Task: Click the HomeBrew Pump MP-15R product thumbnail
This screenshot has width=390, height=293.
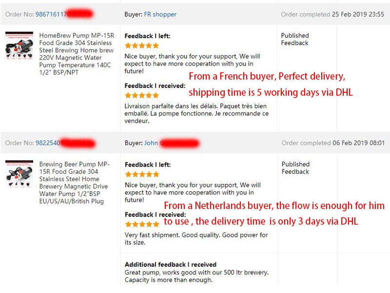Action: coord(19,45)
